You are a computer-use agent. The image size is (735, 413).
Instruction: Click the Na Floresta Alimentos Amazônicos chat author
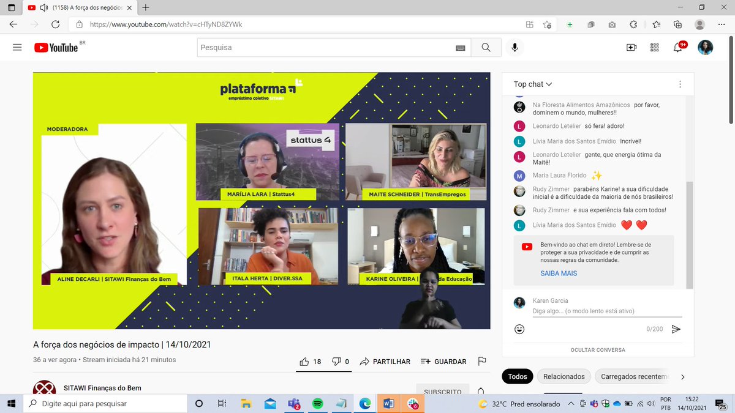[x=581, y=105]
